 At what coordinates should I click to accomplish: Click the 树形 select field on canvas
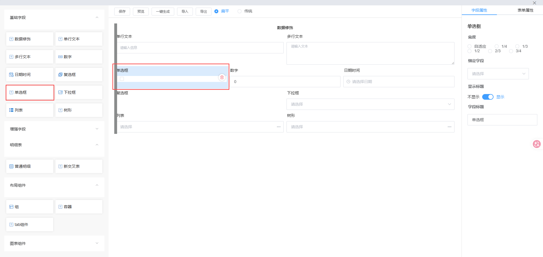click(x=370, y=127)
